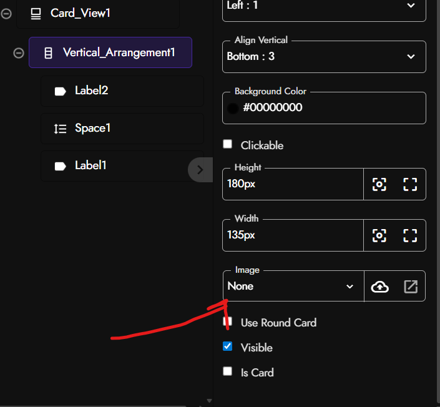
Task: Click the Space1 line-spacing icon
Action: click(61, 129)
